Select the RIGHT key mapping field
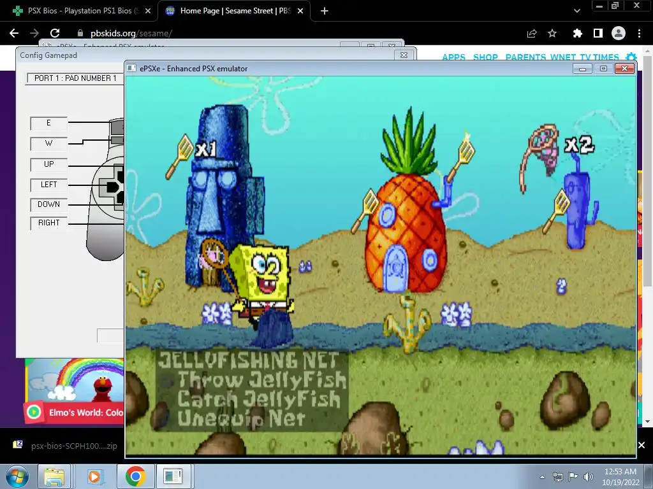 48,223
